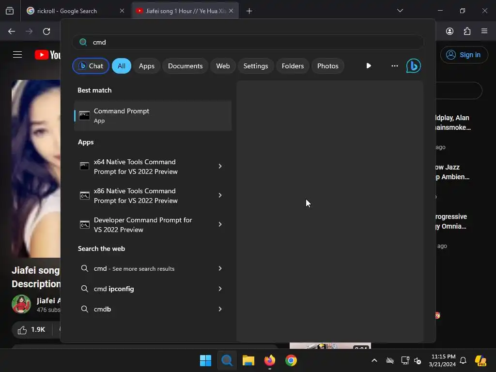Open the network display tray icon
Viewport: 496px width, 372px height.
coord(405,360)
